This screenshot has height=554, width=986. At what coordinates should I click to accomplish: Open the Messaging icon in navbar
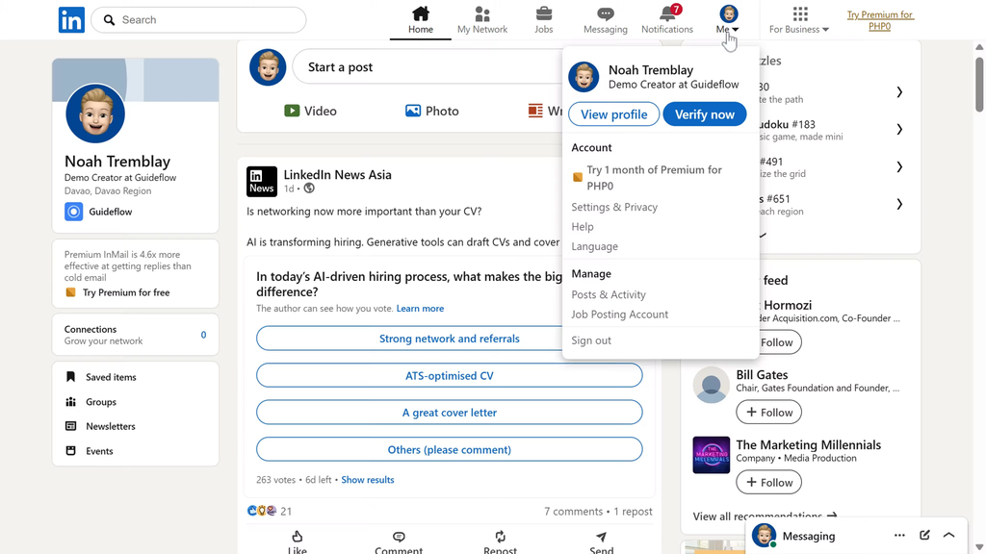pos(605,14)
